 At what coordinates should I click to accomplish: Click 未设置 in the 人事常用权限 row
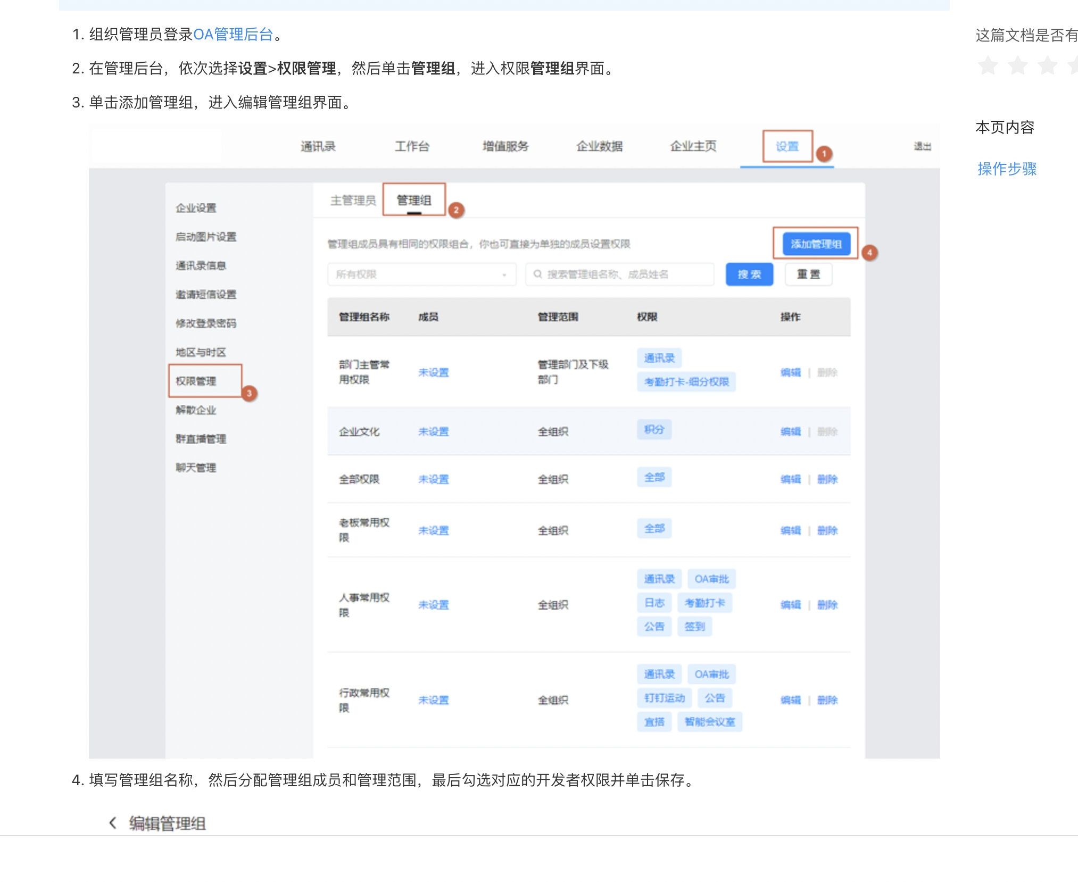[433, 605]
